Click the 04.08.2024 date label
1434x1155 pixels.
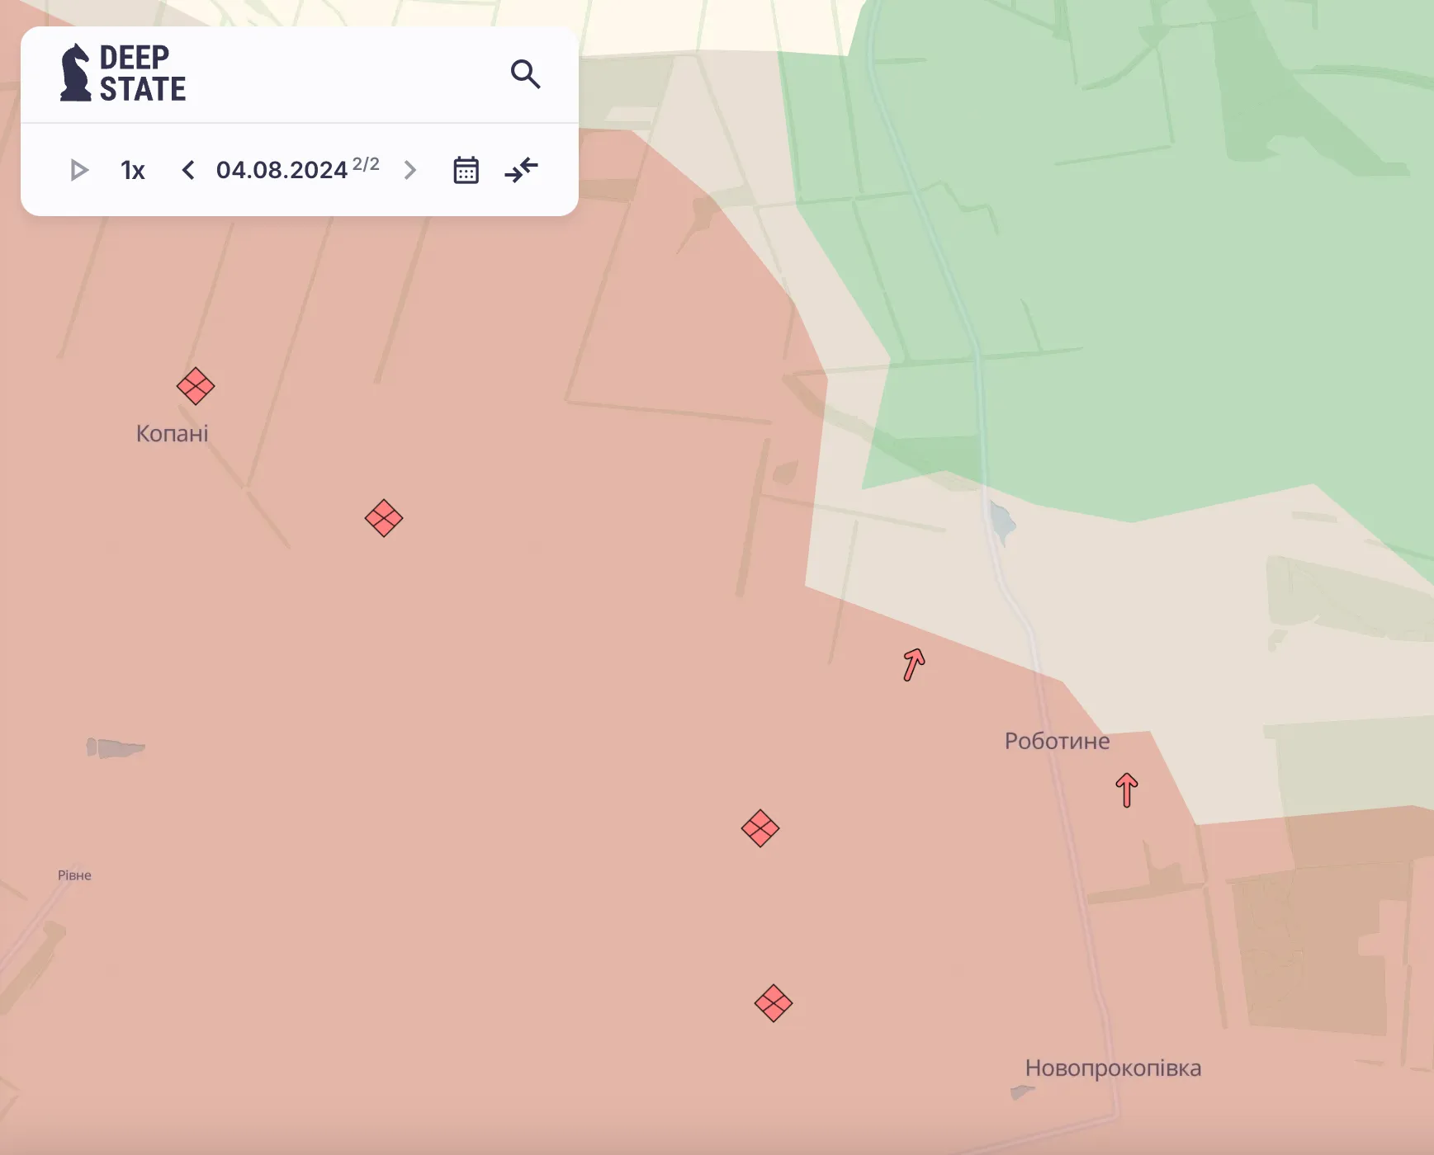coord(282,171)
